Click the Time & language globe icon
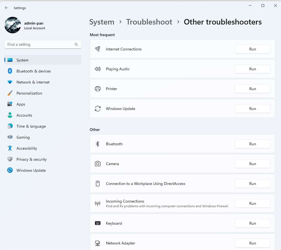Viewport: 281px width, 250px height. (x=10, y=126)
